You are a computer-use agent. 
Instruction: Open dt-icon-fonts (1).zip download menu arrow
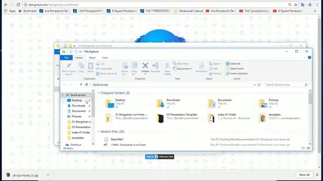48,175
